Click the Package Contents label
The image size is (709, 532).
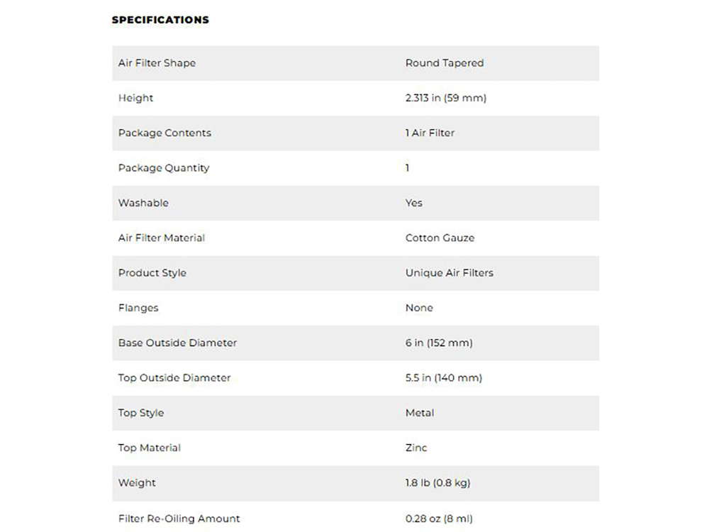pyautogui.click(x=164, y=133)
